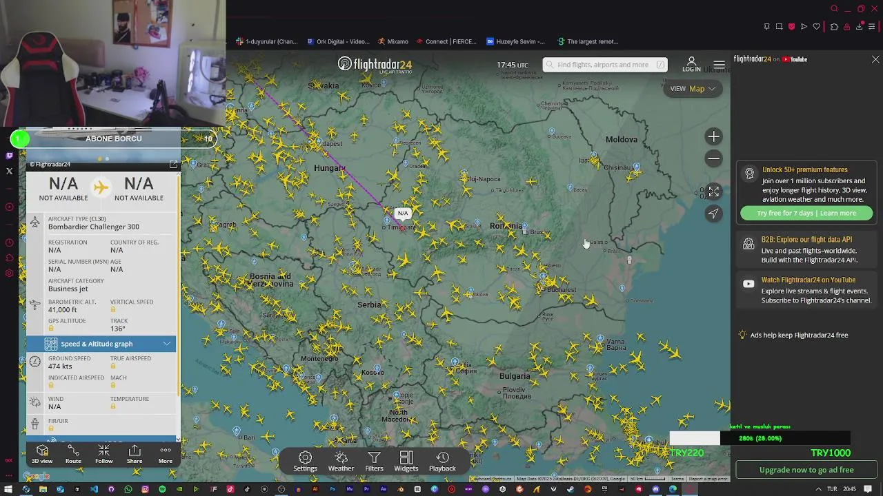Share the selected flight
The width and height of the screenshot is (883, 496).
(x=135, y=454)
